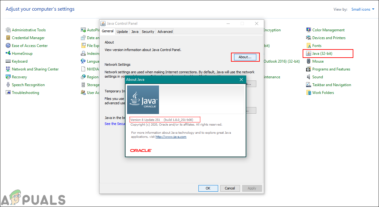Open the http://www.java.com link

(171, 137)
